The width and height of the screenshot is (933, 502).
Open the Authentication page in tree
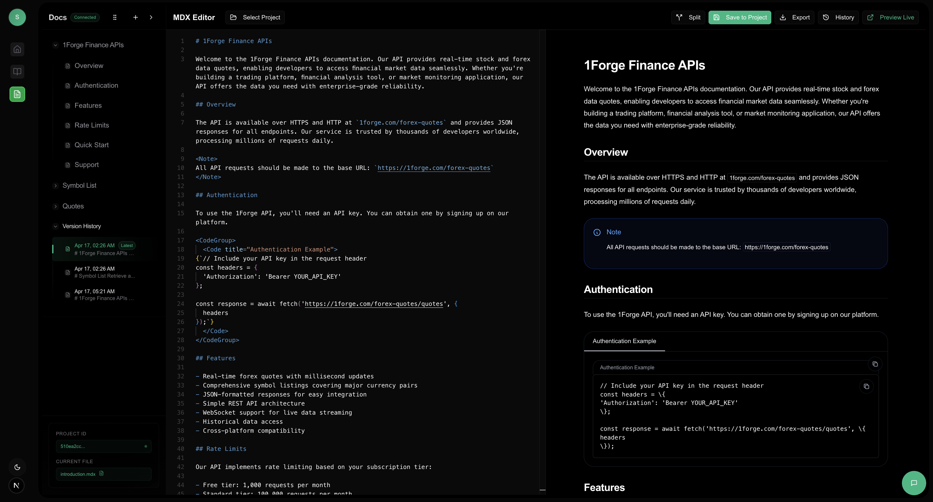96,85
